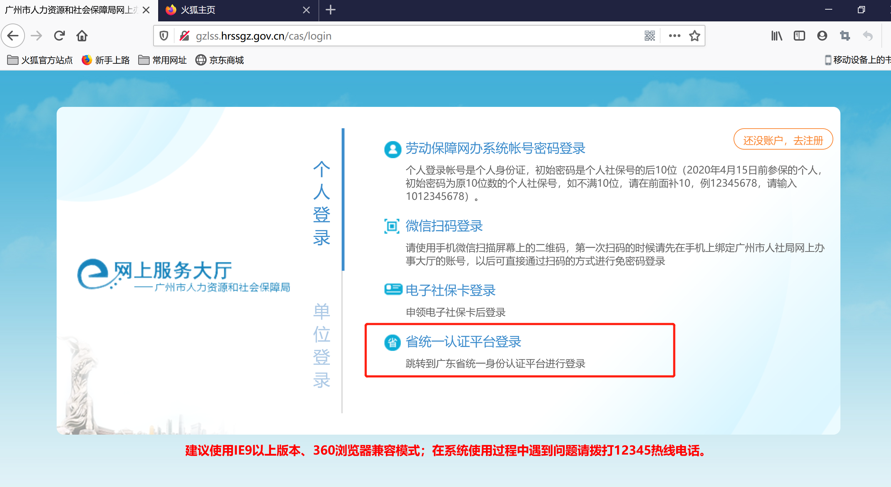Click the screenshot crop tool icon
Viewport: 891px width, 487px height.
845,36
